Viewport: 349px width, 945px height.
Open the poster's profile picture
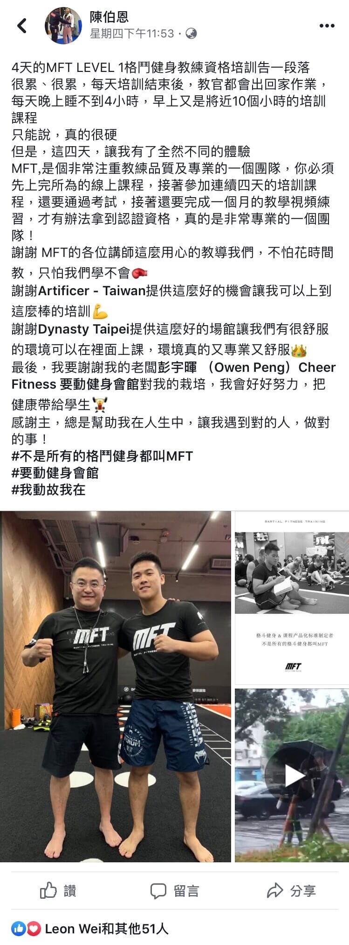click(64, 25)
